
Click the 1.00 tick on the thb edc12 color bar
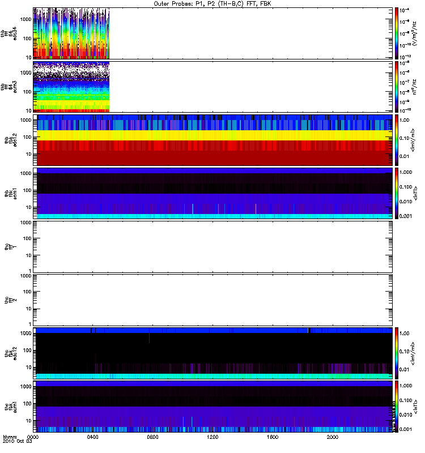(x=405, y=120)
